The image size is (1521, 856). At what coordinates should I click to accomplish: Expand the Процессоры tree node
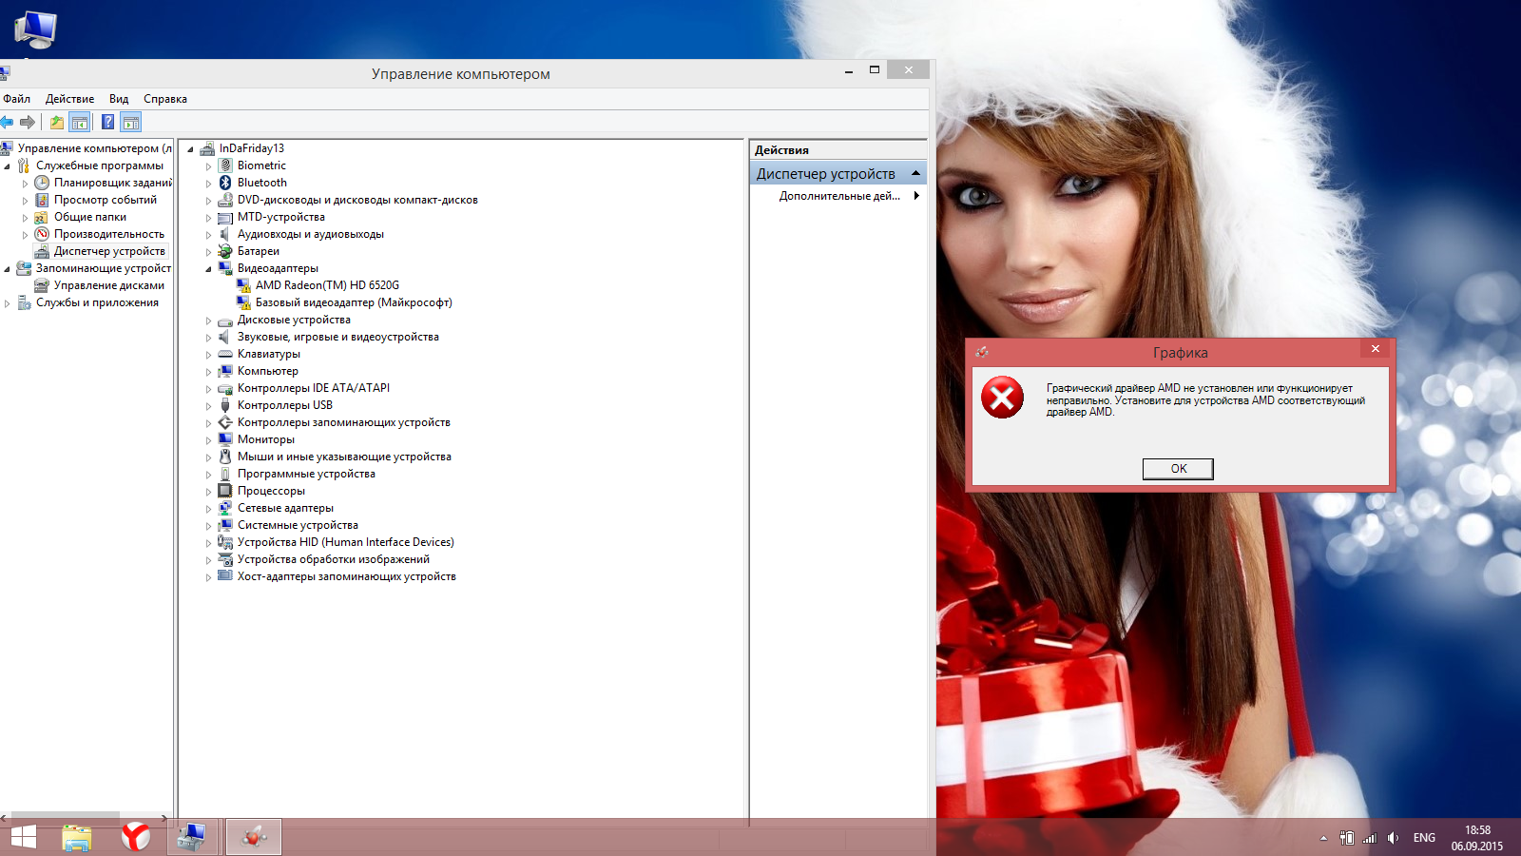[x=209, y=492]
